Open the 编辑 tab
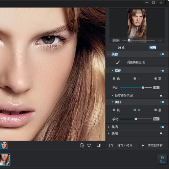The height and width of the screenshot is (169, 169). [153, 47]
